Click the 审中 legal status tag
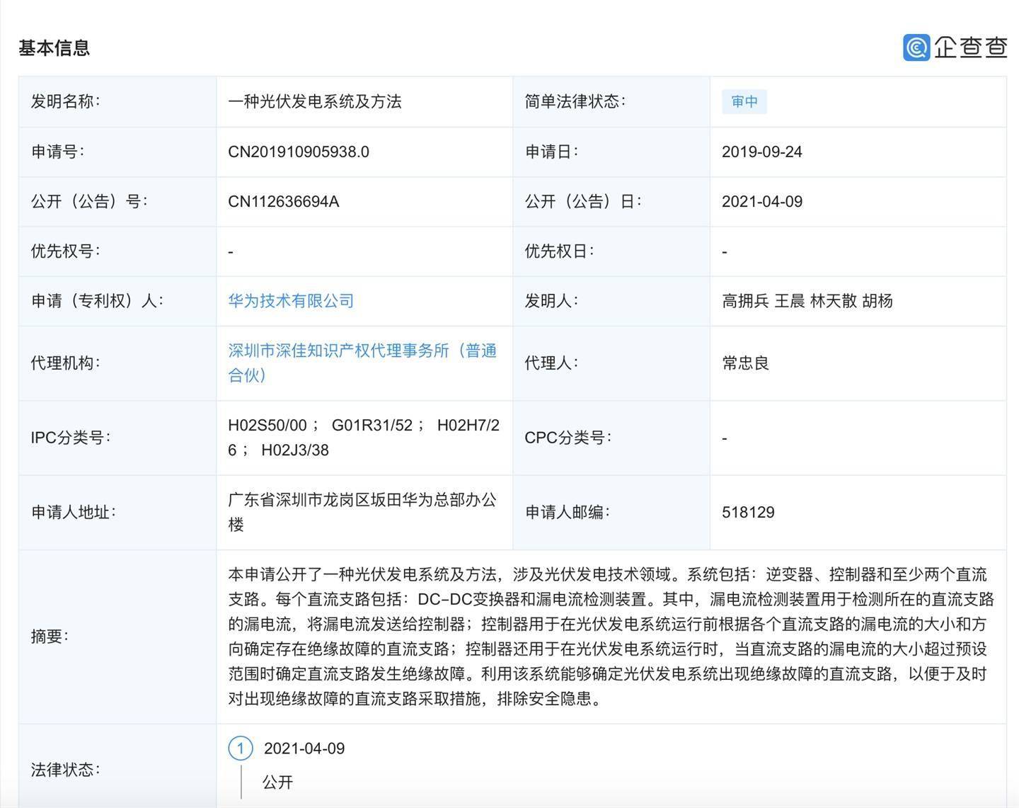Screen dimensions: 1019x808 pyautogui.click(x=744, y=101)
